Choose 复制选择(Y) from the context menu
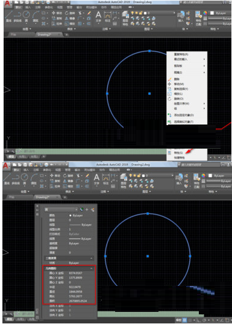 (x=187, y=89)
